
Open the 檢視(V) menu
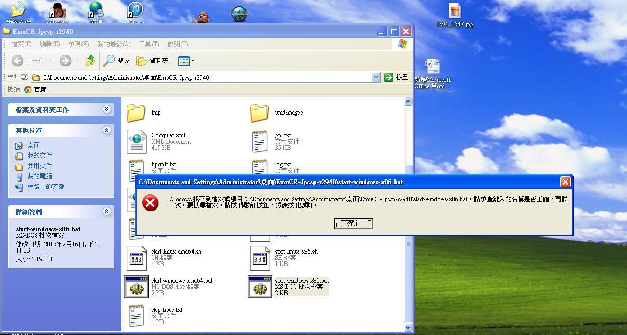pyautogui.click(x=78, y=44)
